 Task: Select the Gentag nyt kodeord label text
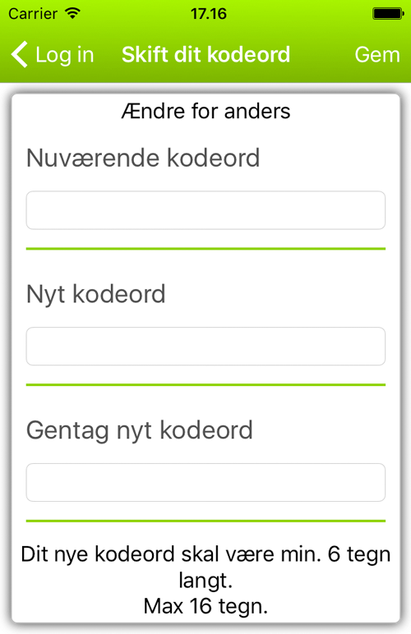[140, 431]
